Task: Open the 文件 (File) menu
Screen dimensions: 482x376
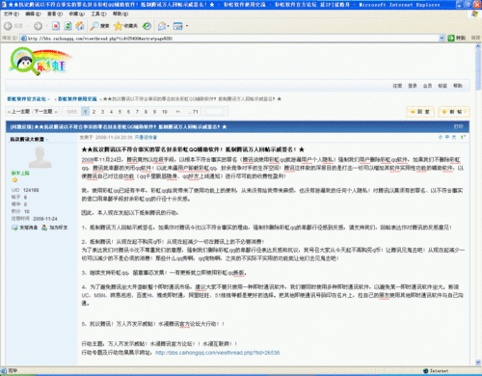Action: click(x=12, y=13)
